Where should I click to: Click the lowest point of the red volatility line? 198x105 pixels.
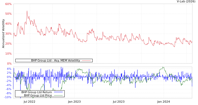174,47
